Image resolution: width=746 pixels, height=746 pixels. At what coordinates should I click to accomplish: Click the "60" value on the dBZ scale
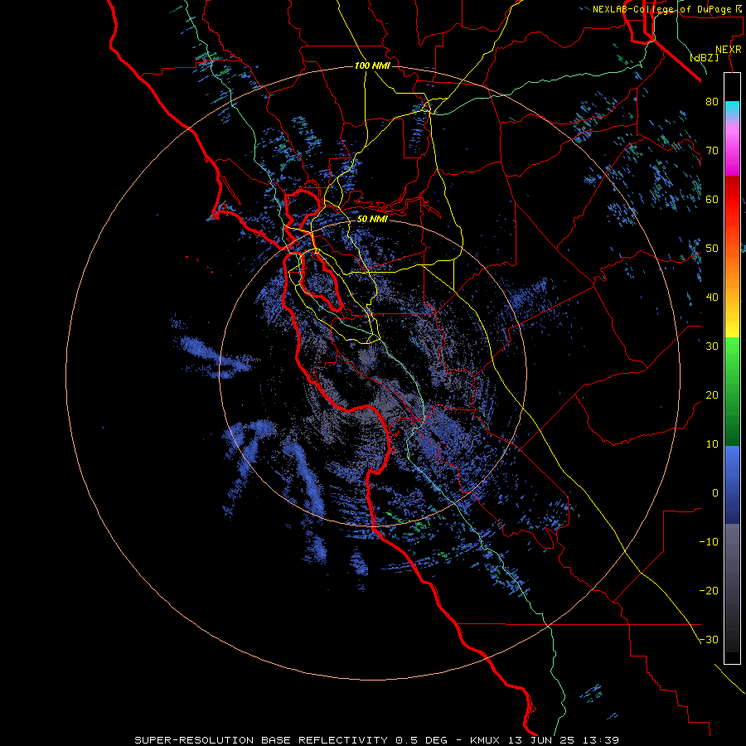click(x=712, y=200)
